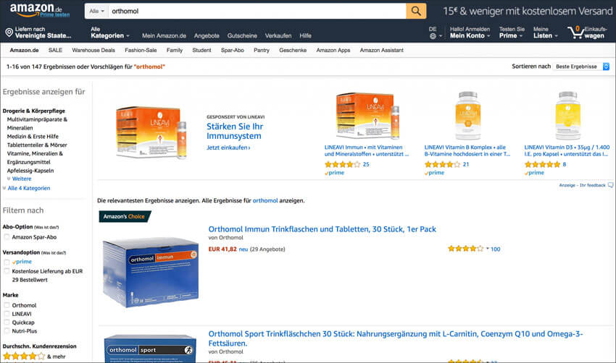The height and width of the screenshot is (363, 616).
Task: Open the Mein Konto dropdown
Action: click(470, 33)
